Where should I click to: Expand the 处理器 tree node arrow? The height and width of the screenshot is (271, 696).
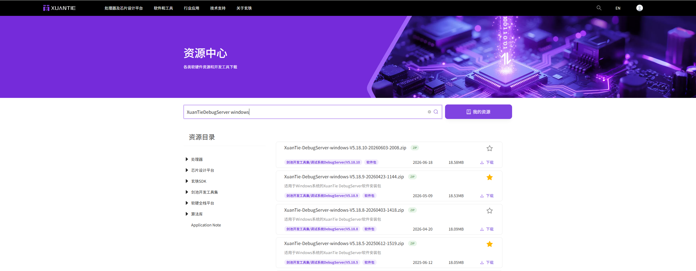pyautogui.click(x=187, y=159)
